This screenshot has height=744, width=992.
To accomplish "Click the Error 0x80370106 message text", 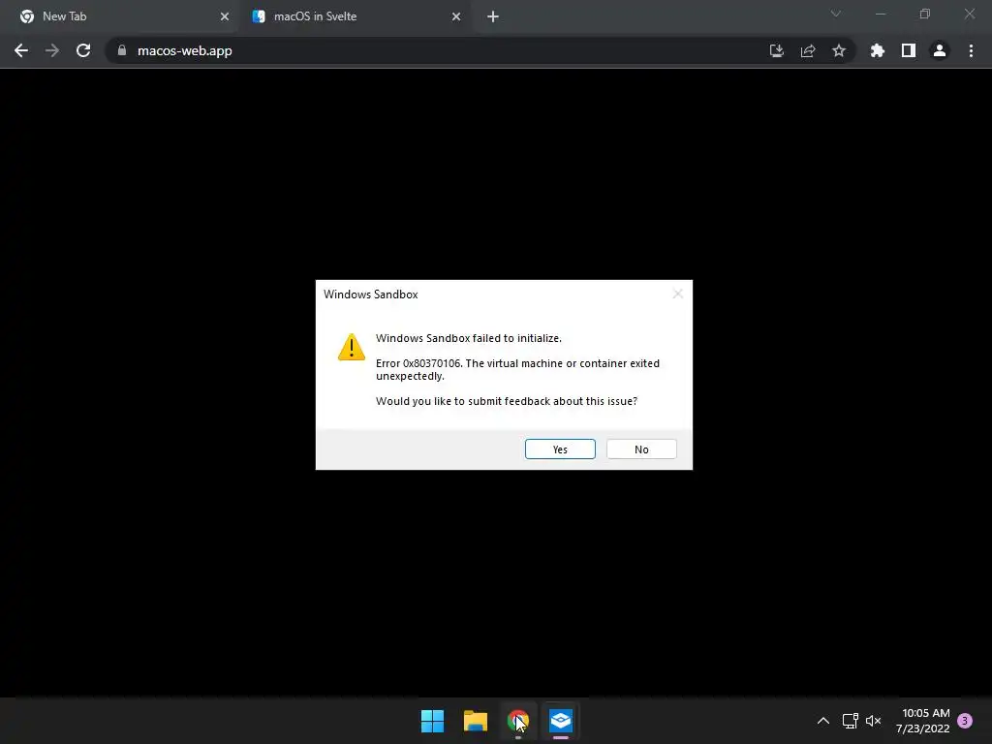I will 517,369.
